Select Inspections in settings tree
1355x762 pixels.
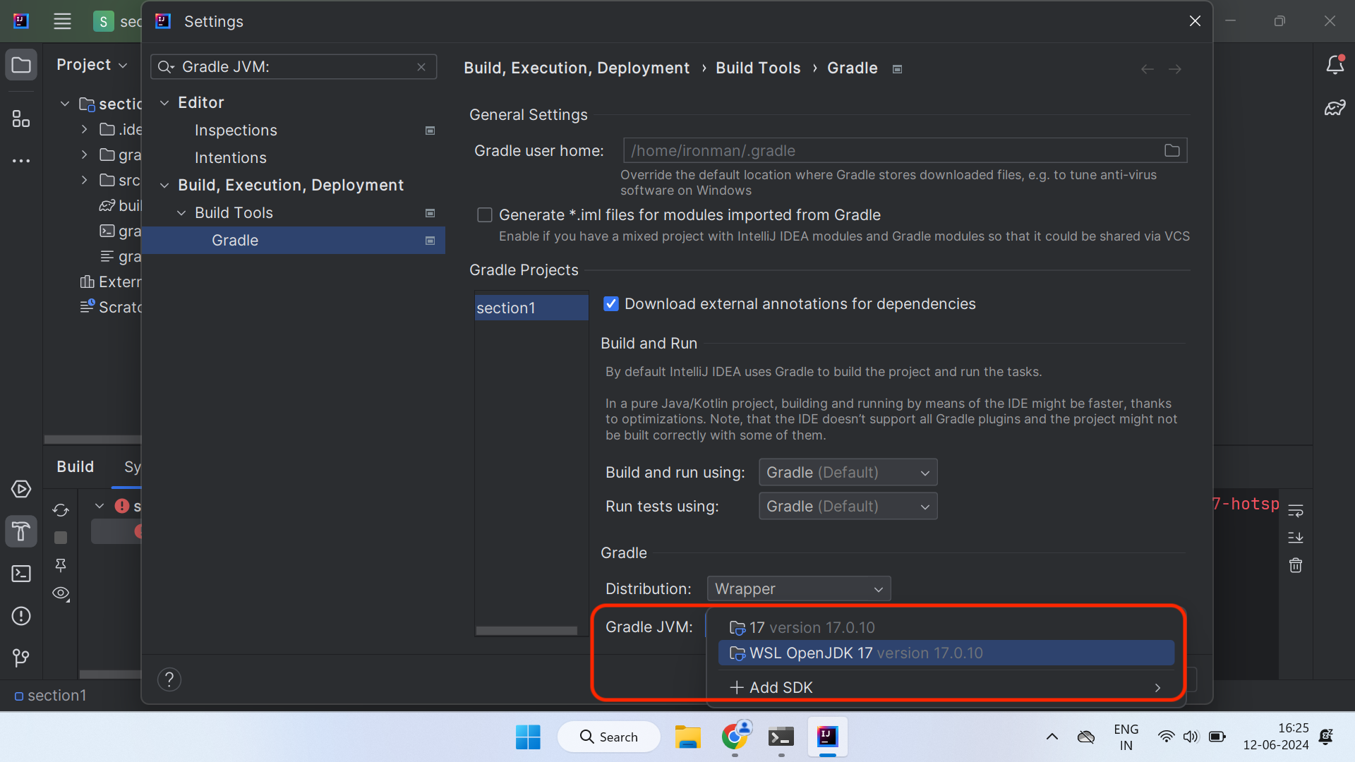pos(236,131)
